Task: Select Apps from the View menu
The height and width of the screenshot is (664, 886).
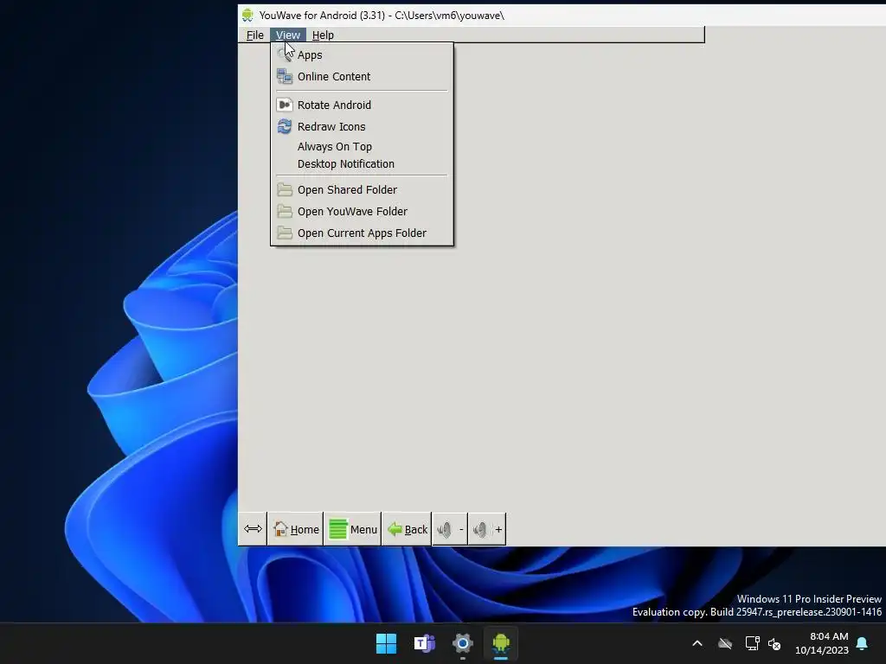Action: coord(362,54)
